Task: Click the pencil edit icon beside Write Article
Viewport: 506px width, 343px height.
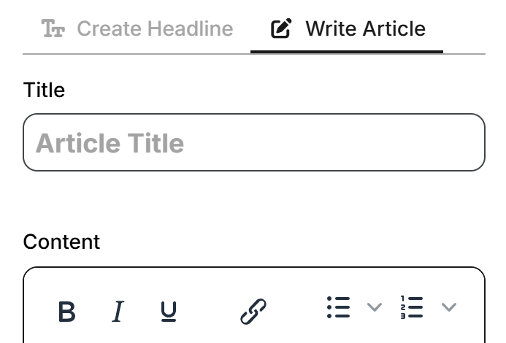Action: coord(281,29)
